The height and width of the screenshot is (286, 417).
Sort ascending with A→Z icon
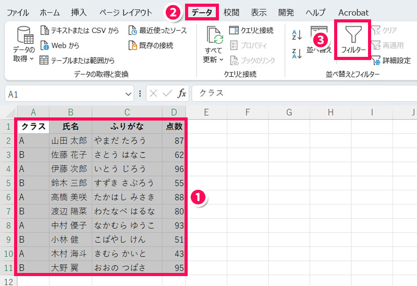297,35
